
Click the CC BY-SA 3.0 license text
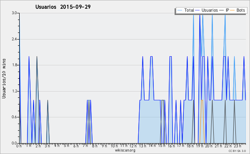(237, 151)
